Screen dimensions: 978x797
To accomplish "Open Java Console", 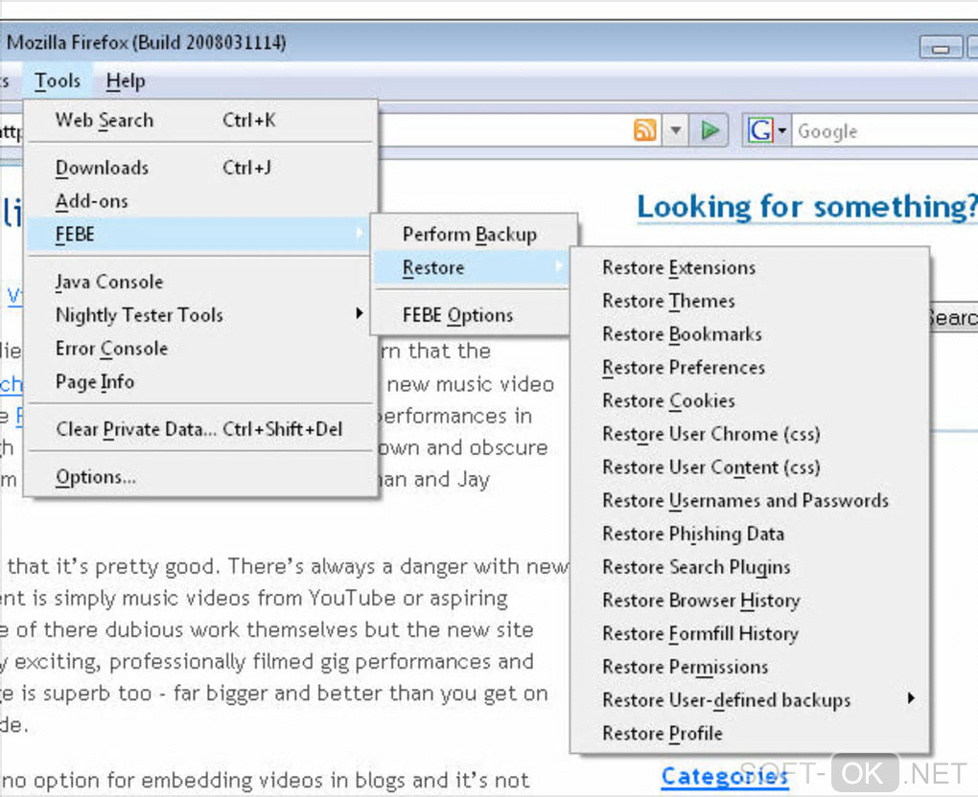I will 200,282.
